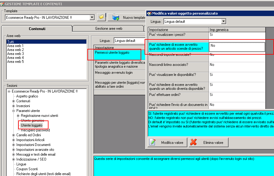Select Messaggio per utente non abilitato row
The width and height of the screenshot is (274, 176).
pyautogui.click(x=120, y=84)
